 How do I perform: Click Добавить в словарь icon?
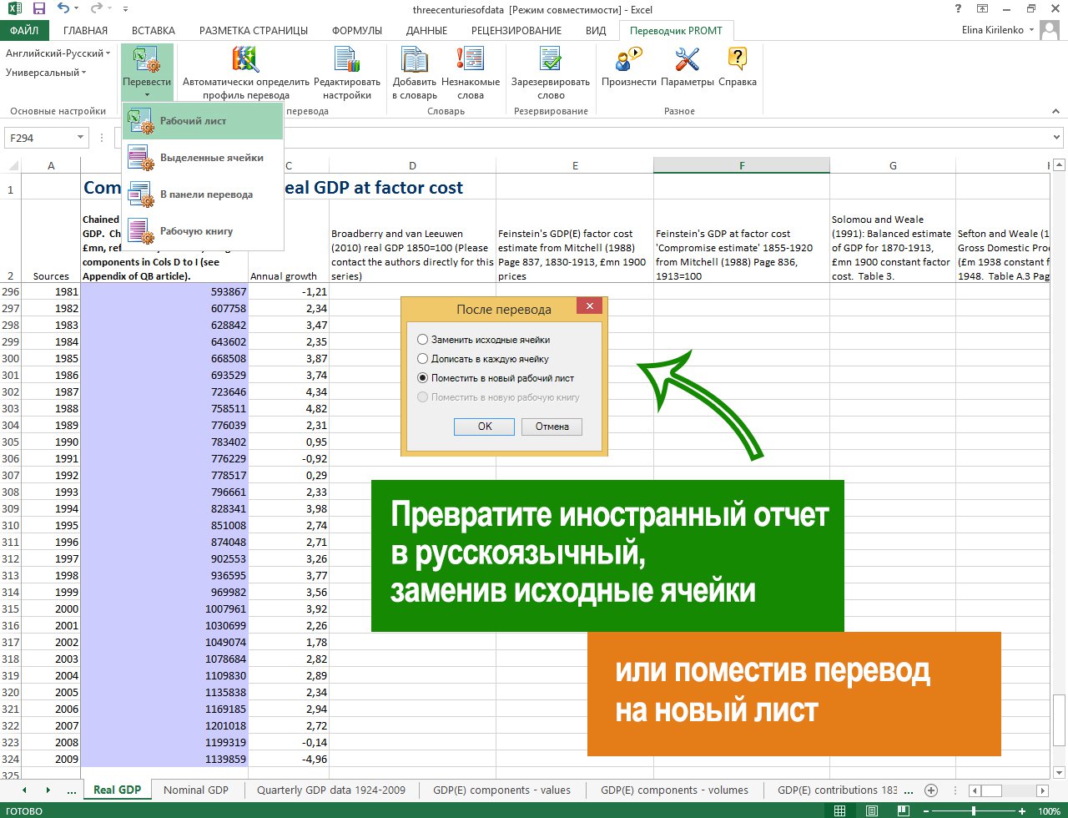[415, 59]
